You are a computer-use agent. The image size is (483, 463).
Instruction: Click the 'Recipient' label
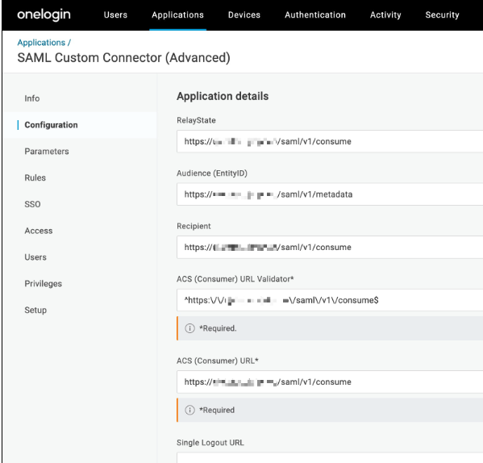[x=194, y=226]
